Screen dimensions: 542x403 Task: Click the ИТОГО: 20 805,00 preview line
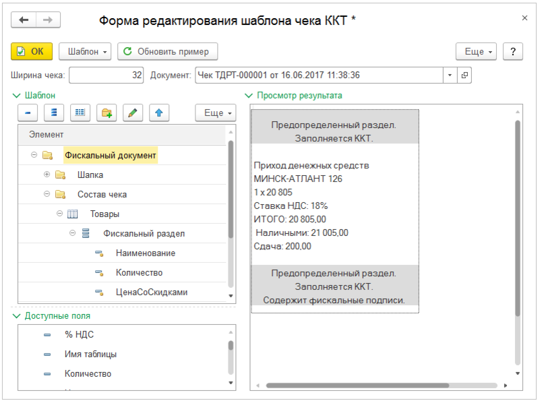click(290, 220)
